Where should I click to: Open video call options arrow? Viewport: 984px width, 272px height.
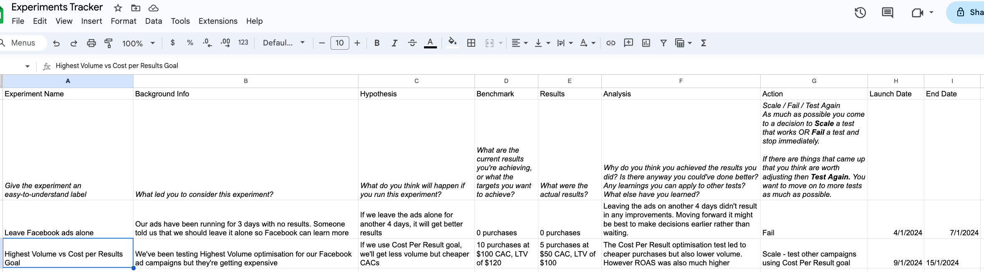[931, 13]
